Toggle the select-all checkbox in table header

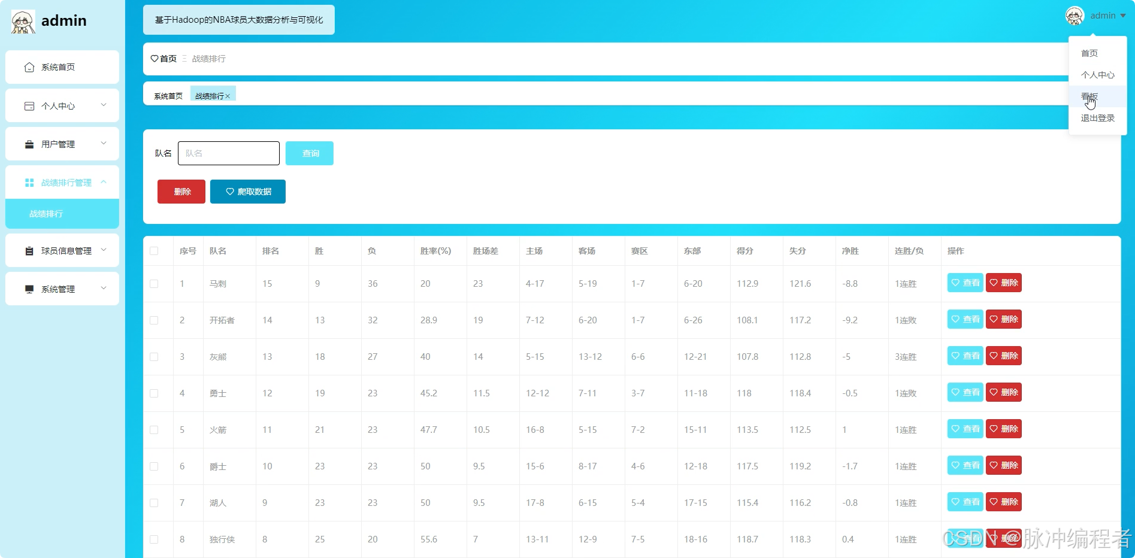(154, 251)
